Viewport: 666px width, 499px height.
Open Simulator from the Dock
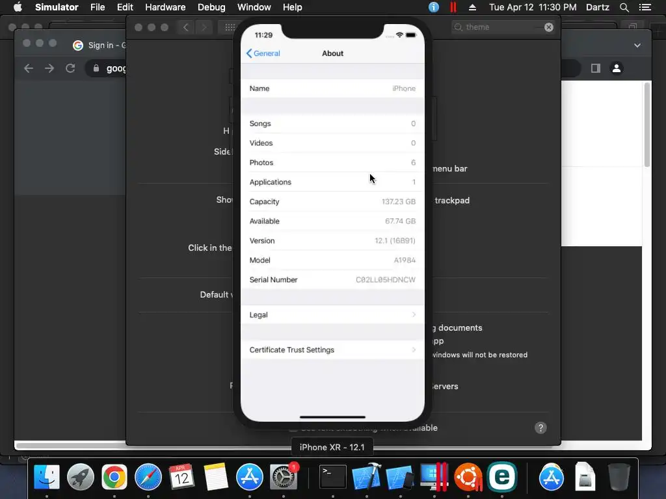(x=400, y=476)
